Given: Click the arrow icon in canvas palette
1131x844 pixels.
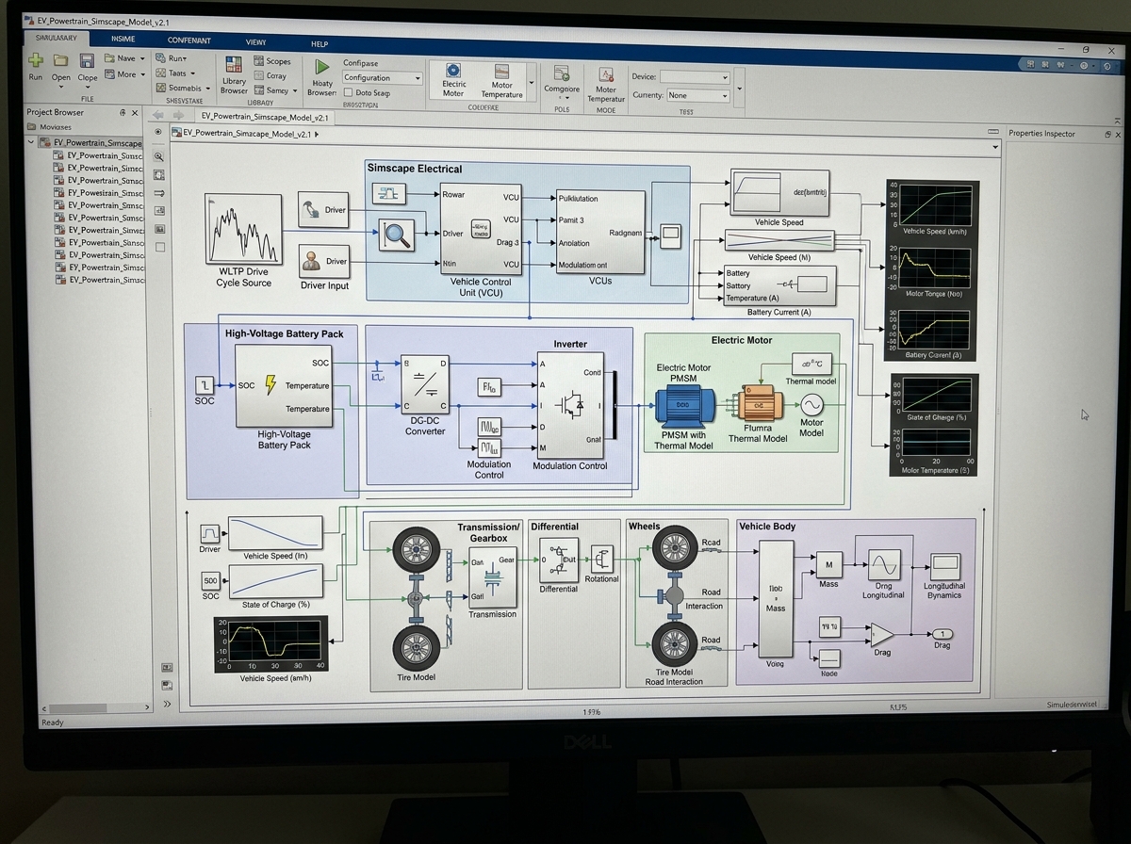Looking at the screenshot, I should tap(158, 193).
